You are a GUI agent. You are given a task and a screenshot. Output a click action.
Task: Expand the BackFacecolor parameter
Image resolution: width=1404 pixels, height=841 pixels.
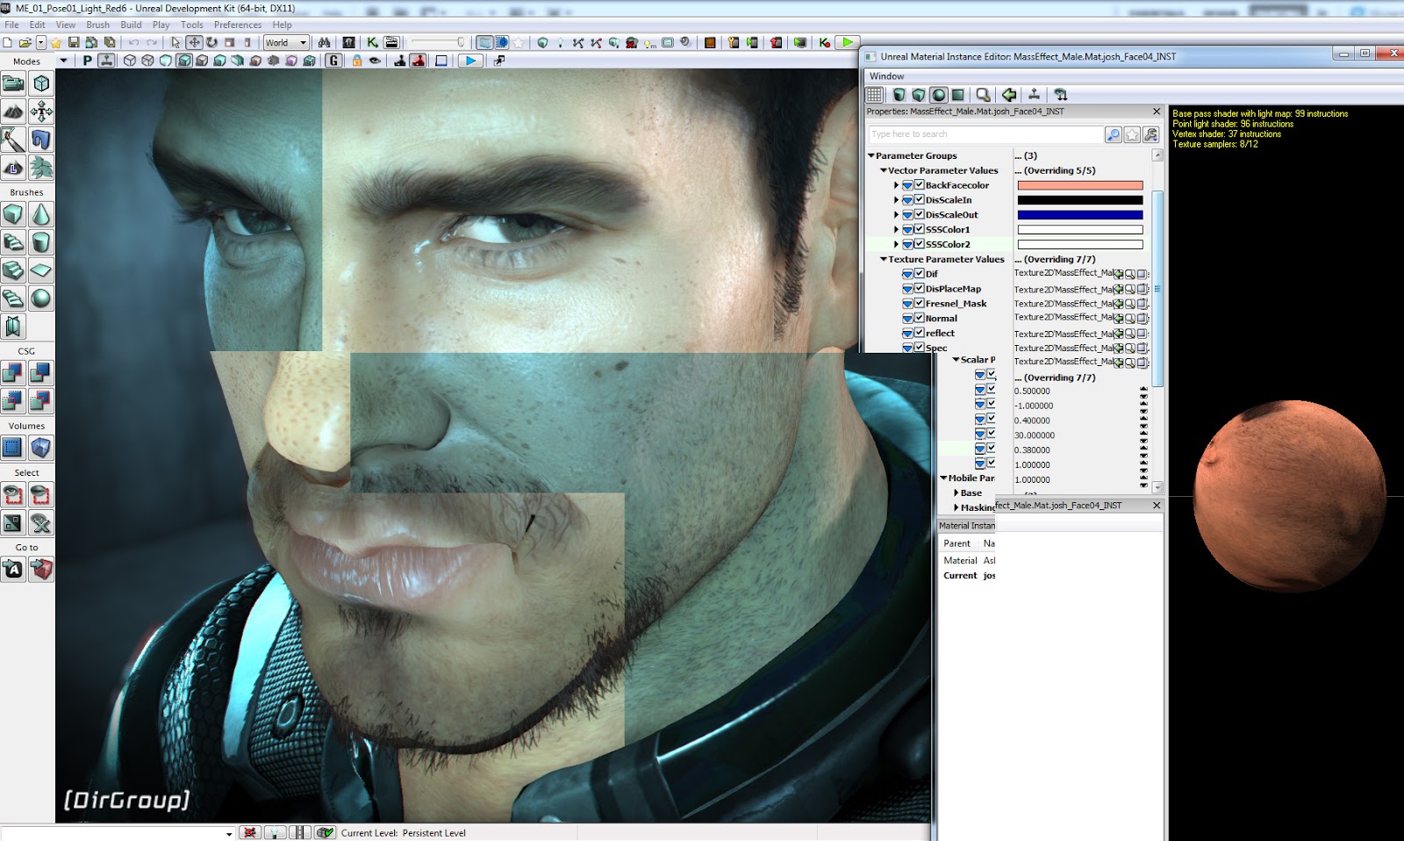[896, 185]
